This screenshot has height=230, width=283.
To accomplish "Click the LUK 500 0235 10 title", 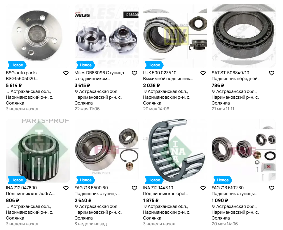I will click(168, 76).
